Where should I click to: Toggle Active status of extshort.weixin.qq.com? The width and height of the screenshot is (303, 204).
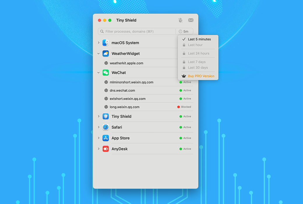click(185, 99)
